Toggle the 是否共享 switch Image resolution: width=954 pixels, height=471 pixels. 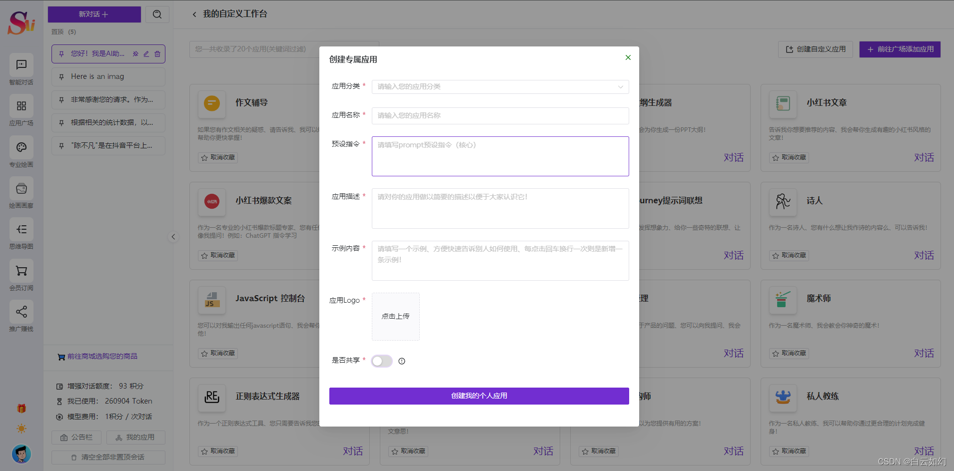point(382,361)
